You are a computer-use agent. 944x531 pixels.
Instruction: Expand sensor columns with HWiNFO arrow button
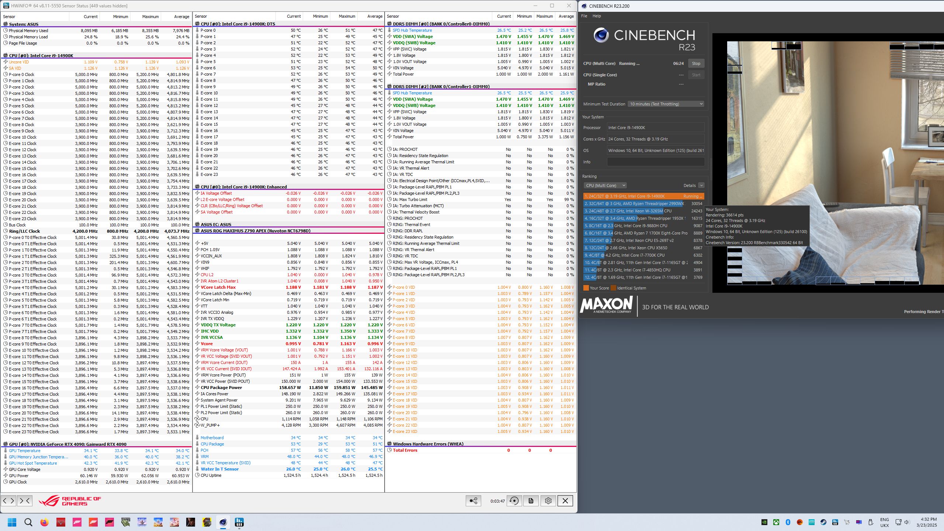click(8, 500)
